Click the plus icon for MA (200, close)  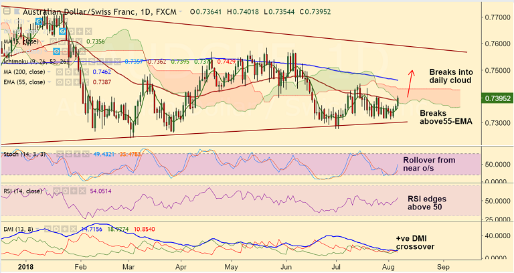click(x=77, y=72)
